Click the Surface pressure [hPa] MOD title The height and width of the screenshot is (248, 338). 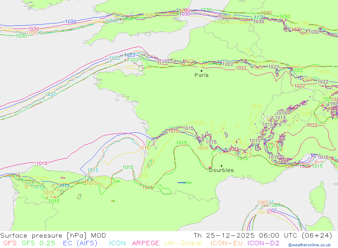point(53,235)
